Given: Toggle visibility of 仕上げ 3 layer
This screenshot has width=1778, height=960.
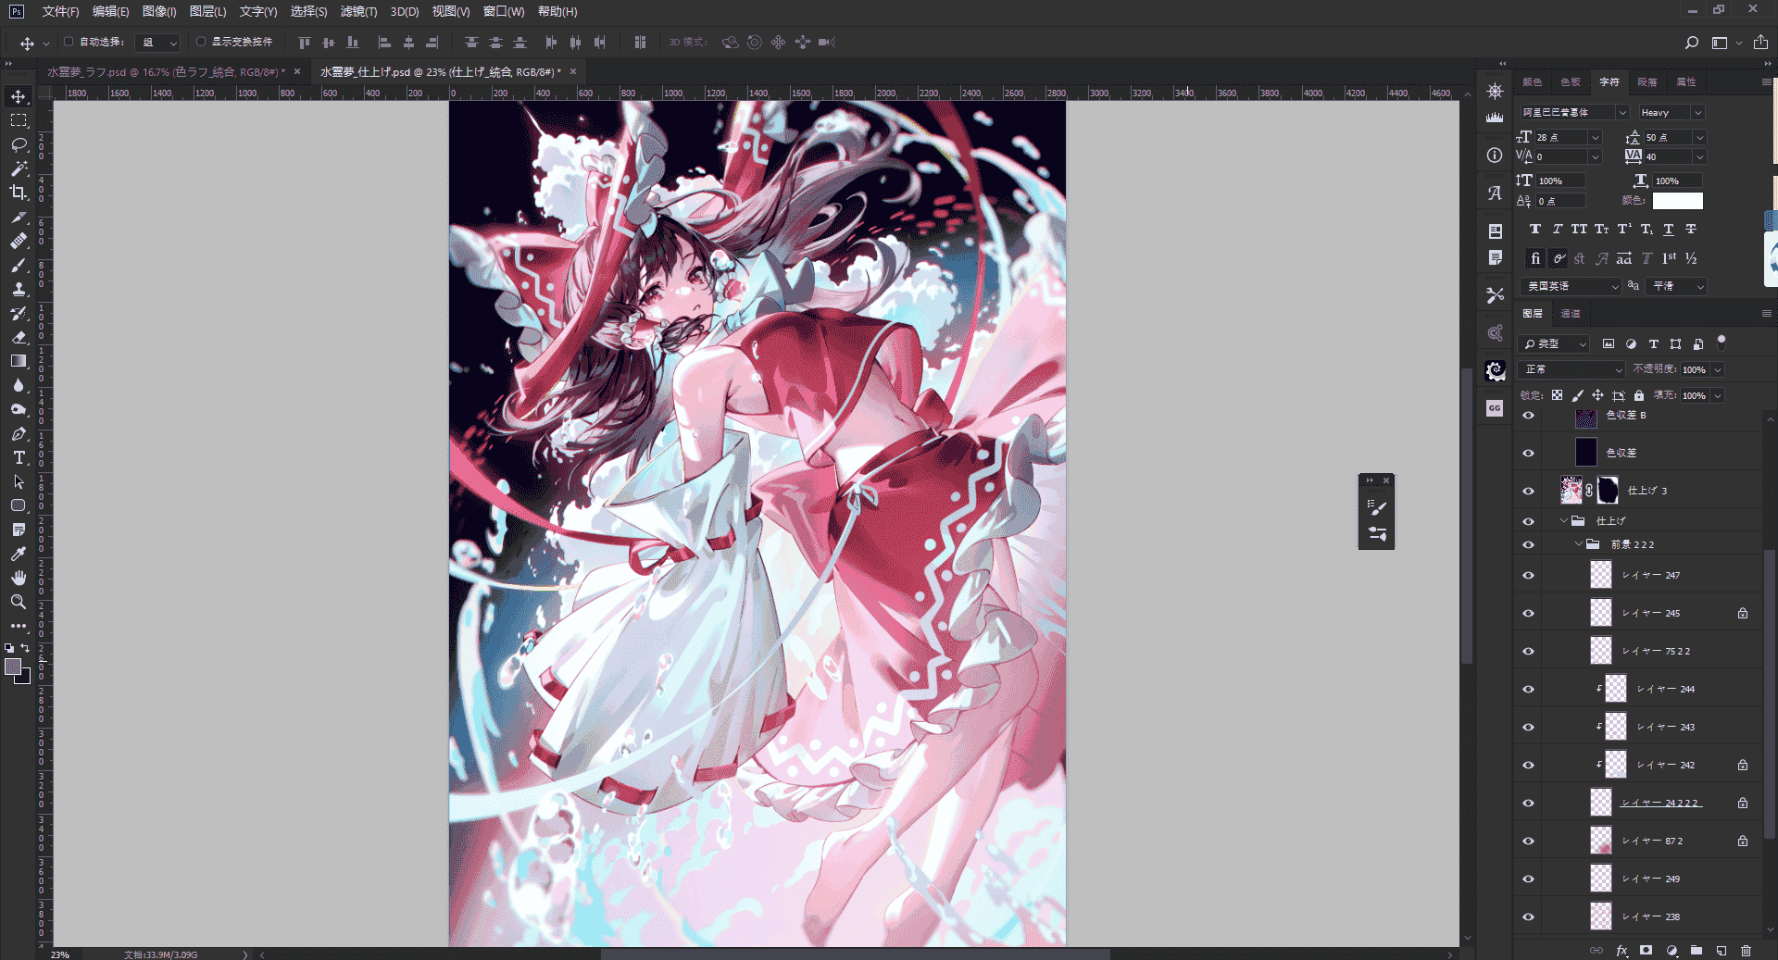Looking at the screenshot, I should coord(1529,491).
